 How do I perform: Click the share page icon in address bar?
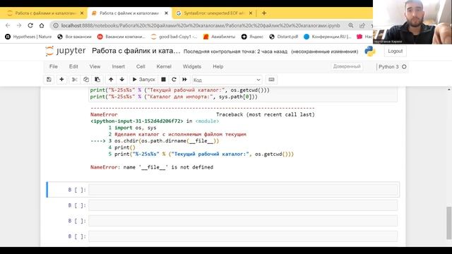(362, 25)
